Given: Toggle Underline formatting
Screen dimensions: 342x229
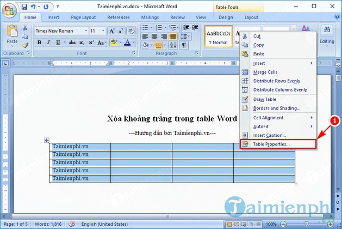Looking at the screenshot, I should 58,43.
